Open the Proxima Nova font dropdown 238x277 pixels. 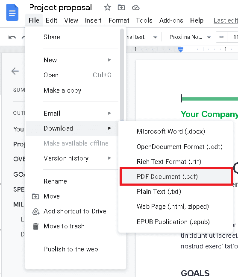[190, 37]
